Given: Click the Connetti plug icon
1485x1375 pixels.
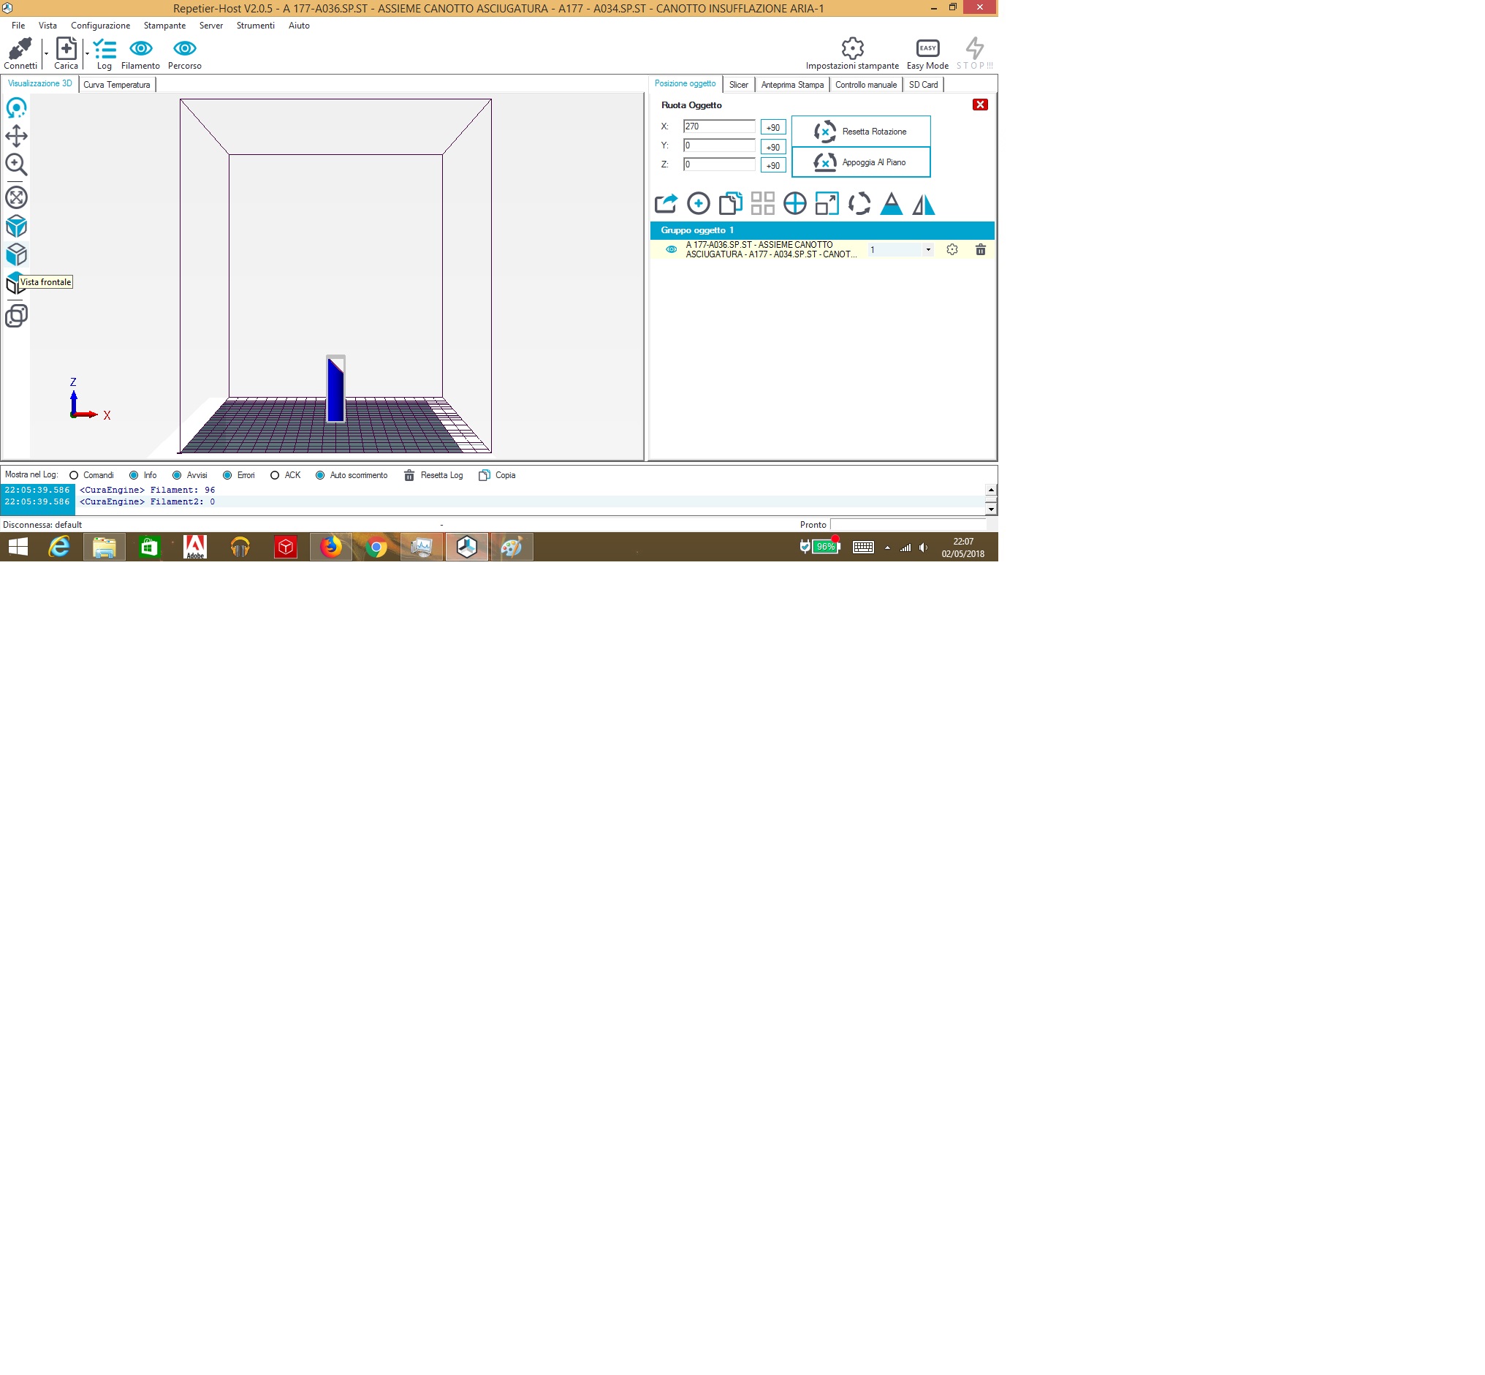Looking at the screenshot, I should [20, 48].
